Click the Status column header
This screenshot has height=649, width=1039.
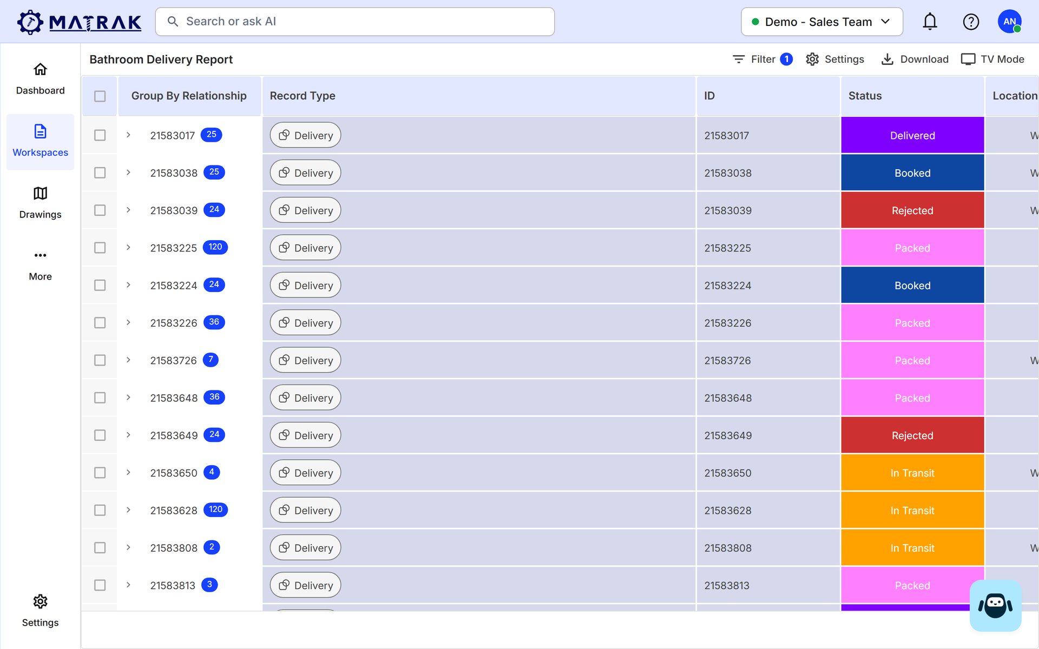(x=912, y=96)
